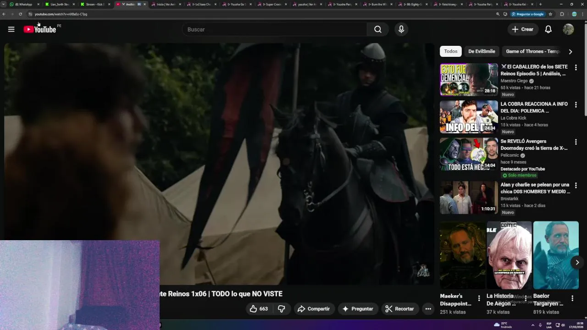This screenshot has width=587, height=330.
Task: Click the URL address bar
Action: (x=261, y=14)
